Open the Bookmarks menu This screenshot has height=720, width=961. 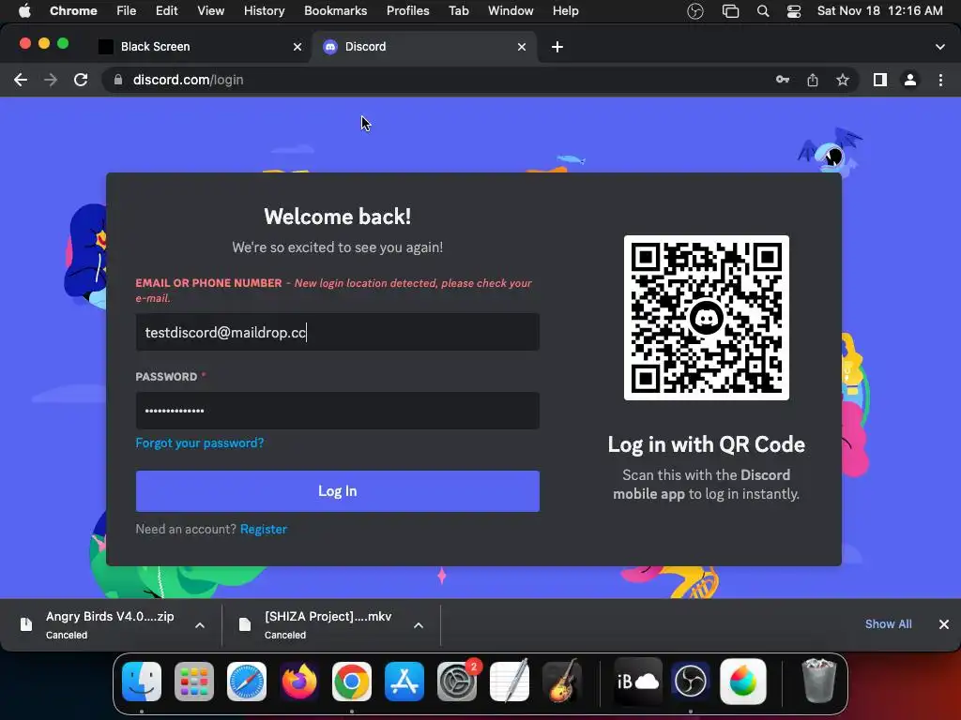click(x=336, y=11)
